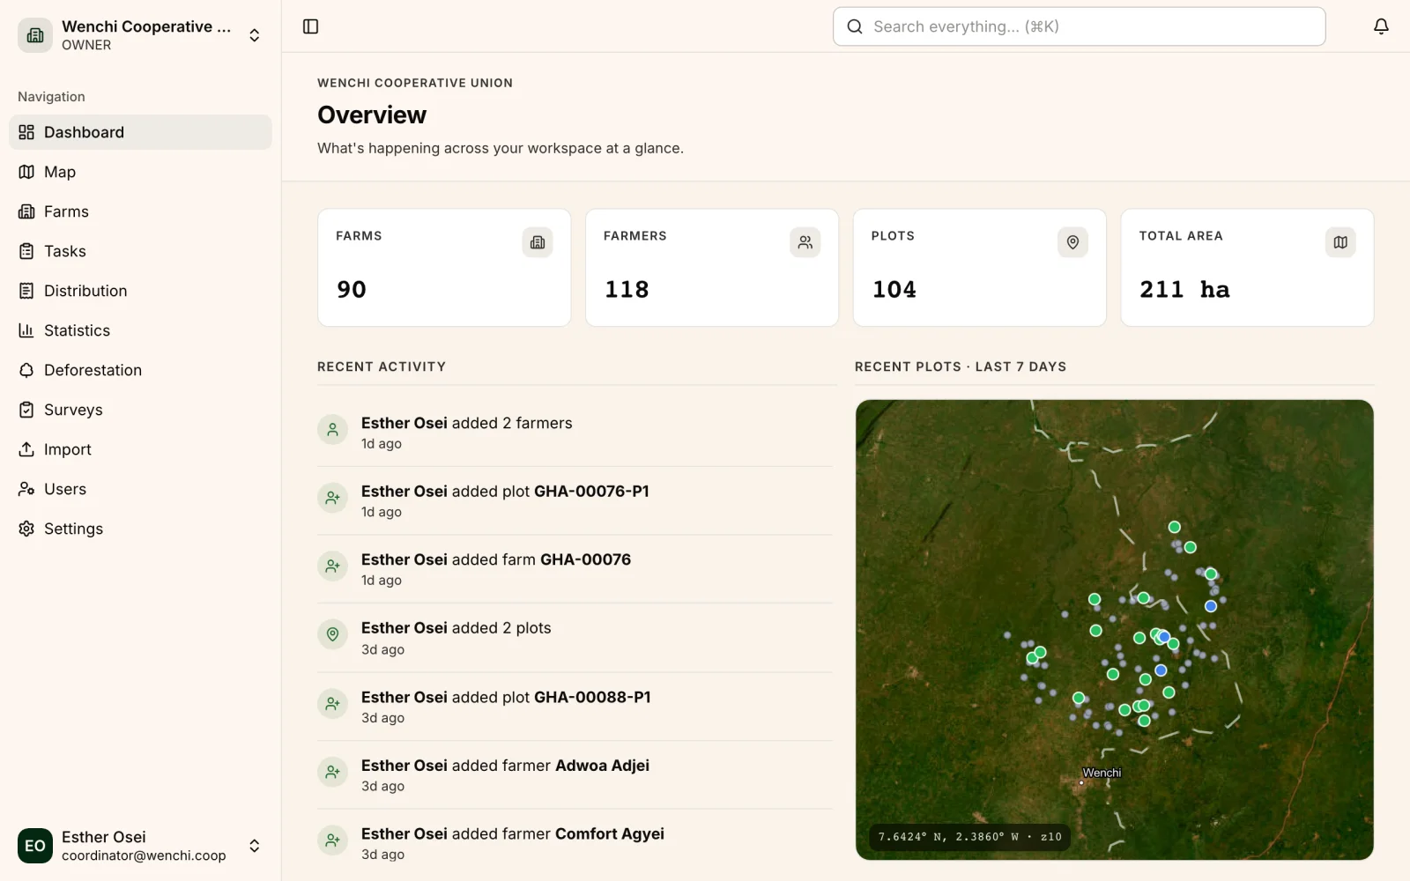Click the Farms building icon in sidebar
The width and height of the screenshot is (1410, 881).
[26, 211]
